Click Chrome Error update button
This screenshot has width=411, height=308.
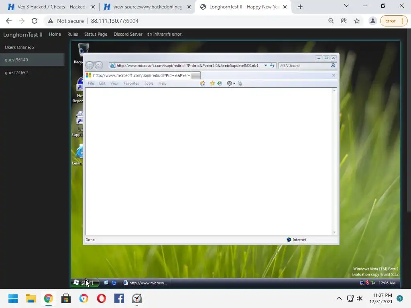click(x=393, y=21)
